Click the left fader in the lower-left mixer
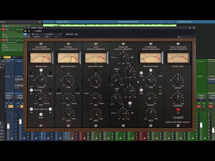 8,126
